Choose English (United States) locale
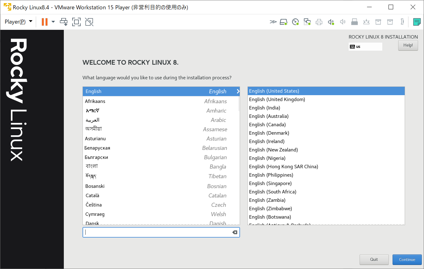Image resolution: width=424 pixels, height=269 pixels. click(x=326, y=91)
